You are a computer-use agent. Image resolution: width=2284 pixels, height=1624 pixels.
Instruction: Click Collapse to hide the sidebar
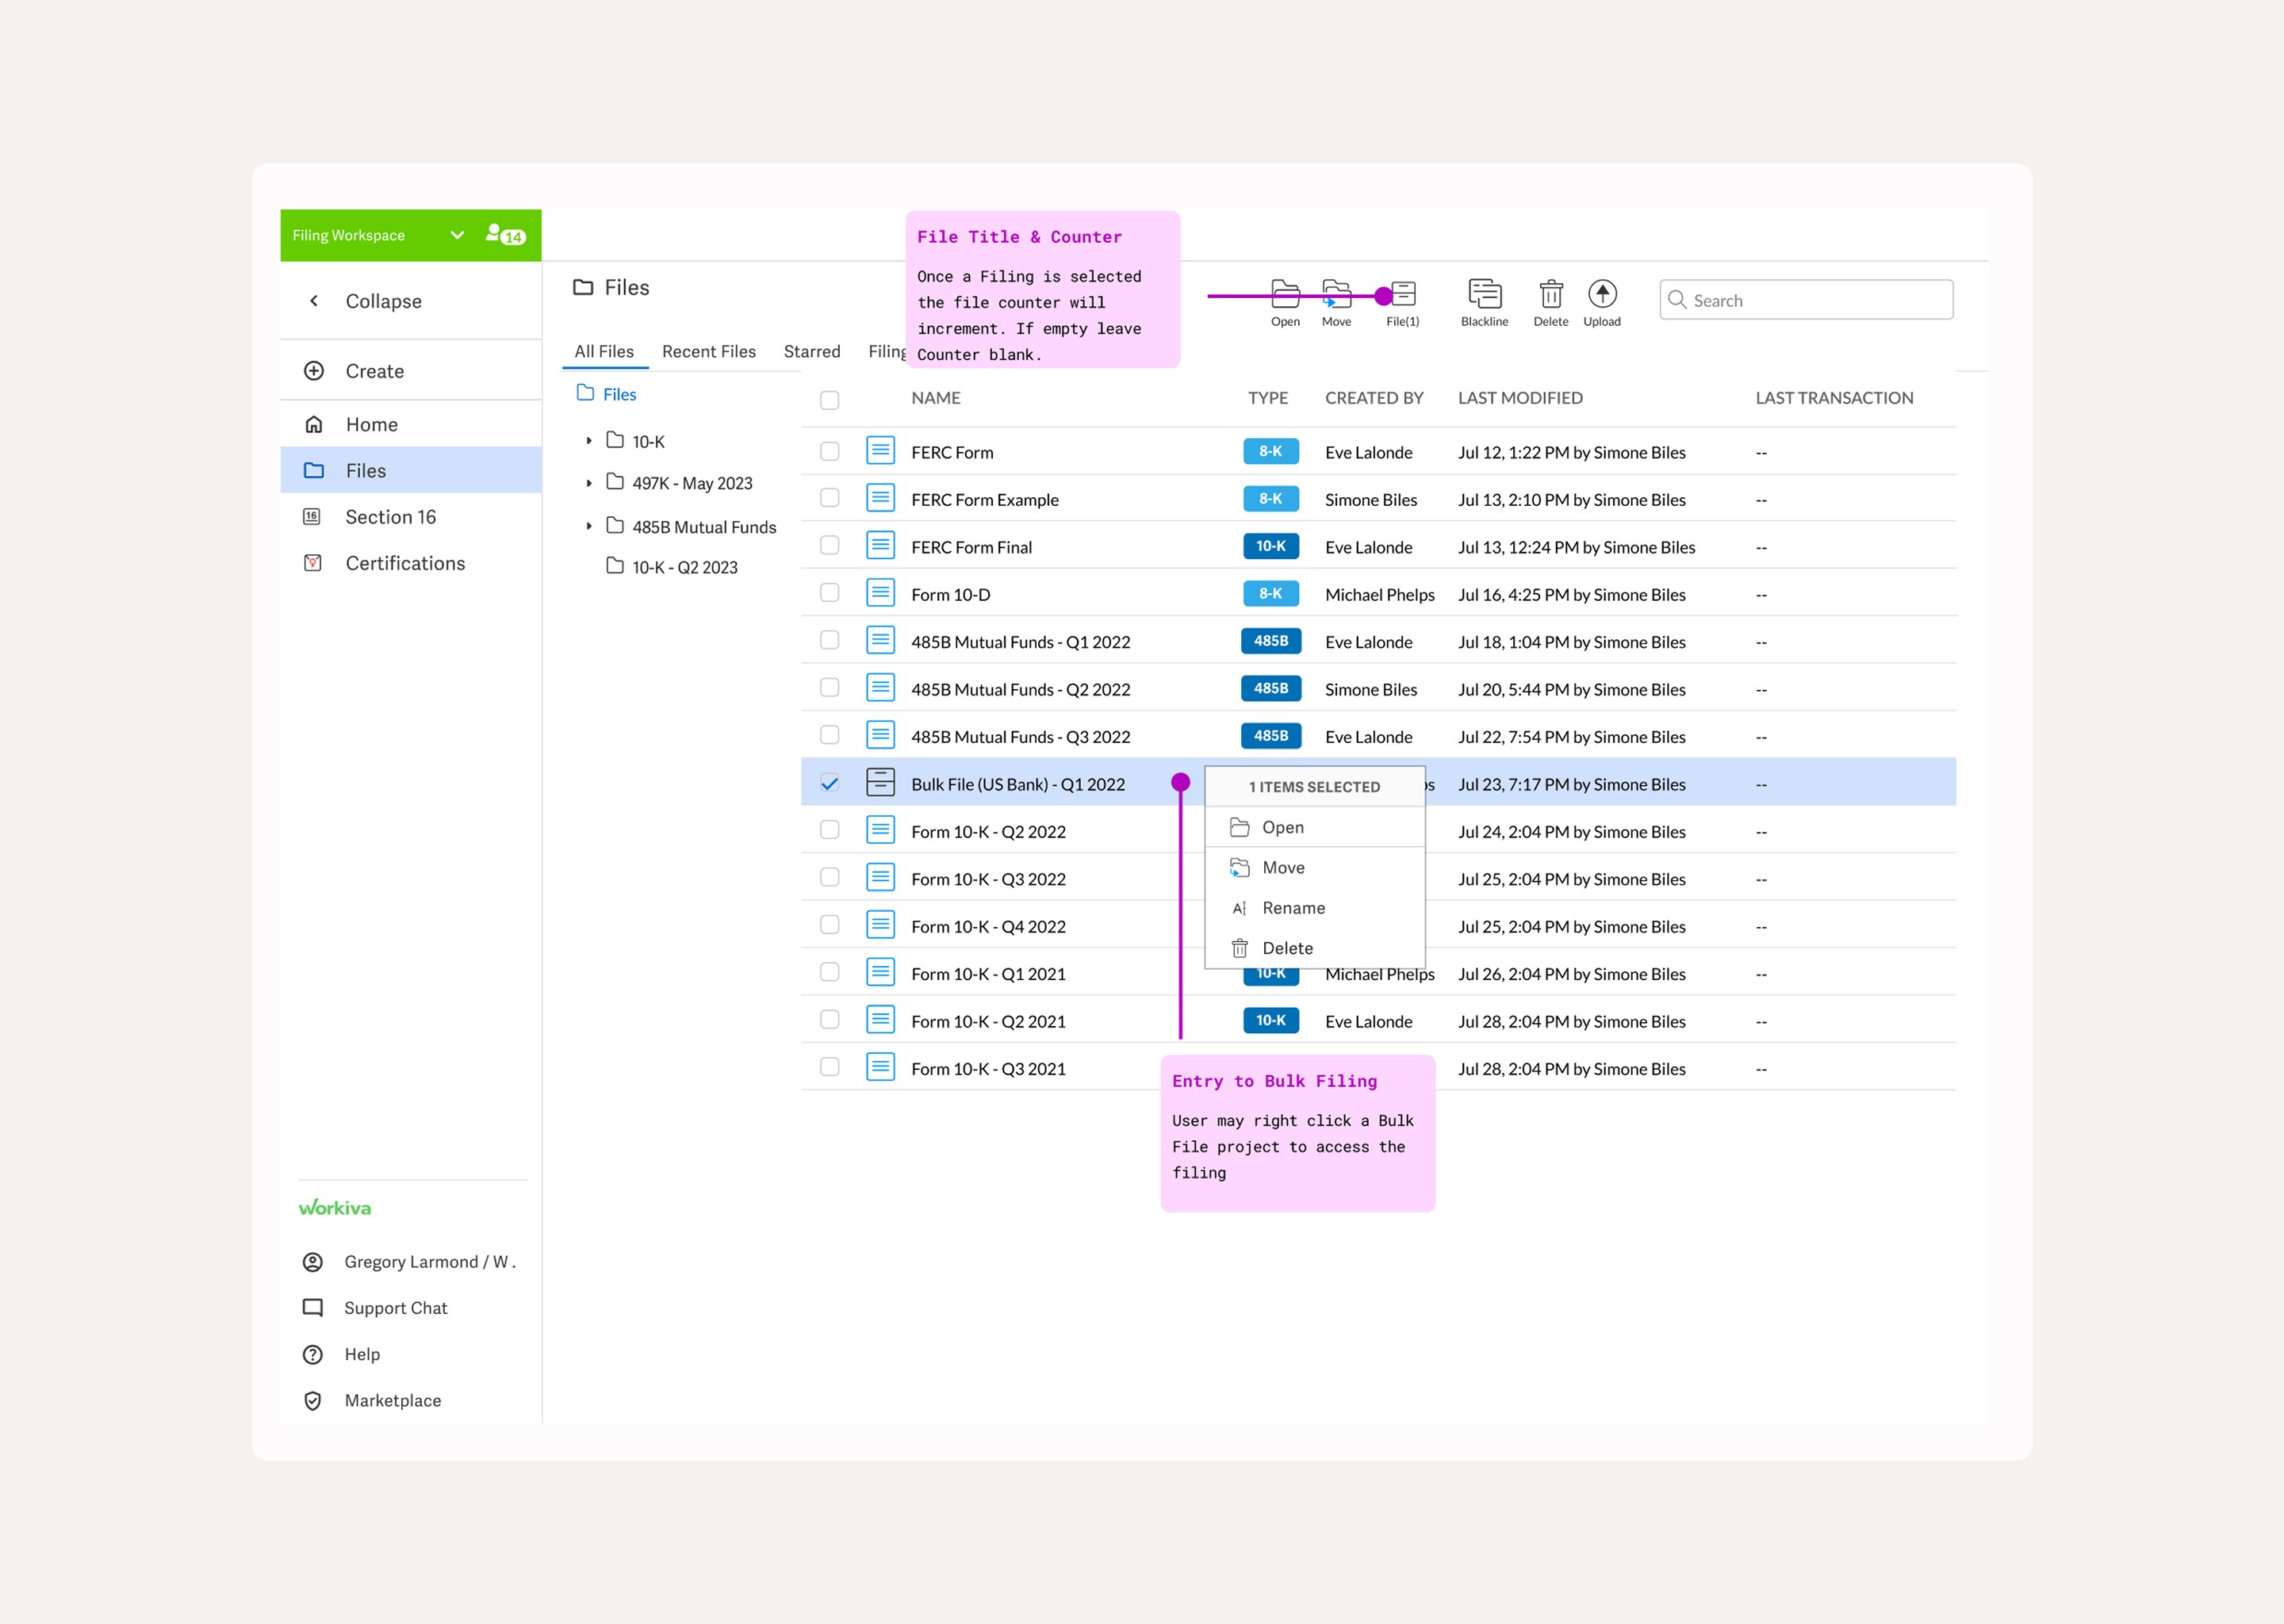click(382, 301)
